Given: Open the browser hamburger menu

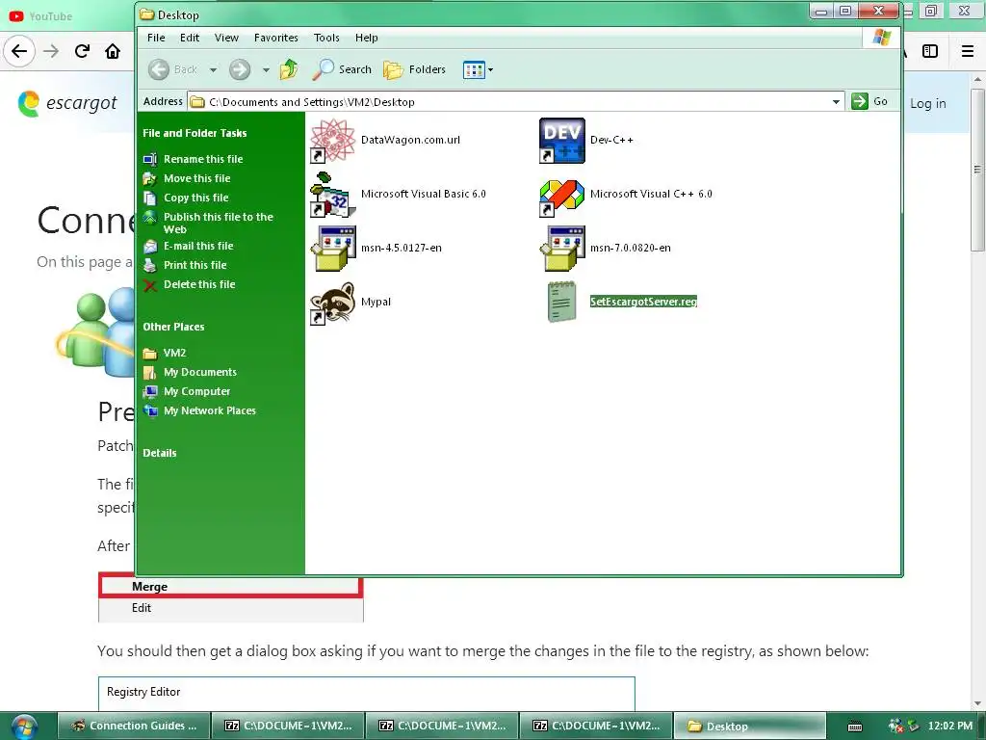Looking at the screenshot, I should click(x=968, y=51).
